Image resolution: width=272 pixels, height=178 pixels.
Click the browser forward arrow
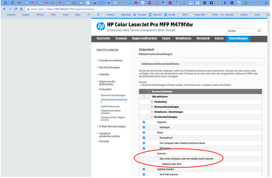(x=10, y=9)
